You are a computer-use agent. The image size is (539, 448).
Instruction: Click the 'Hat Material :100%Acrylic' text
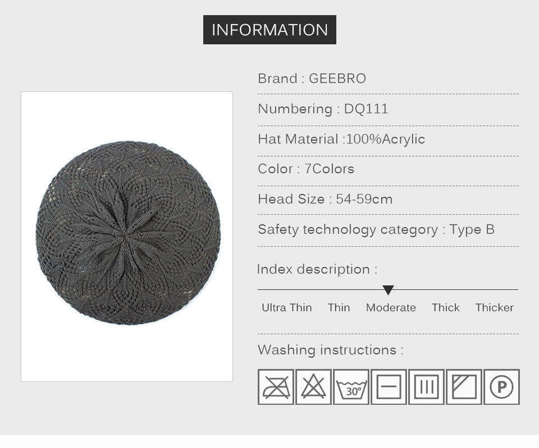coord(341,139)
